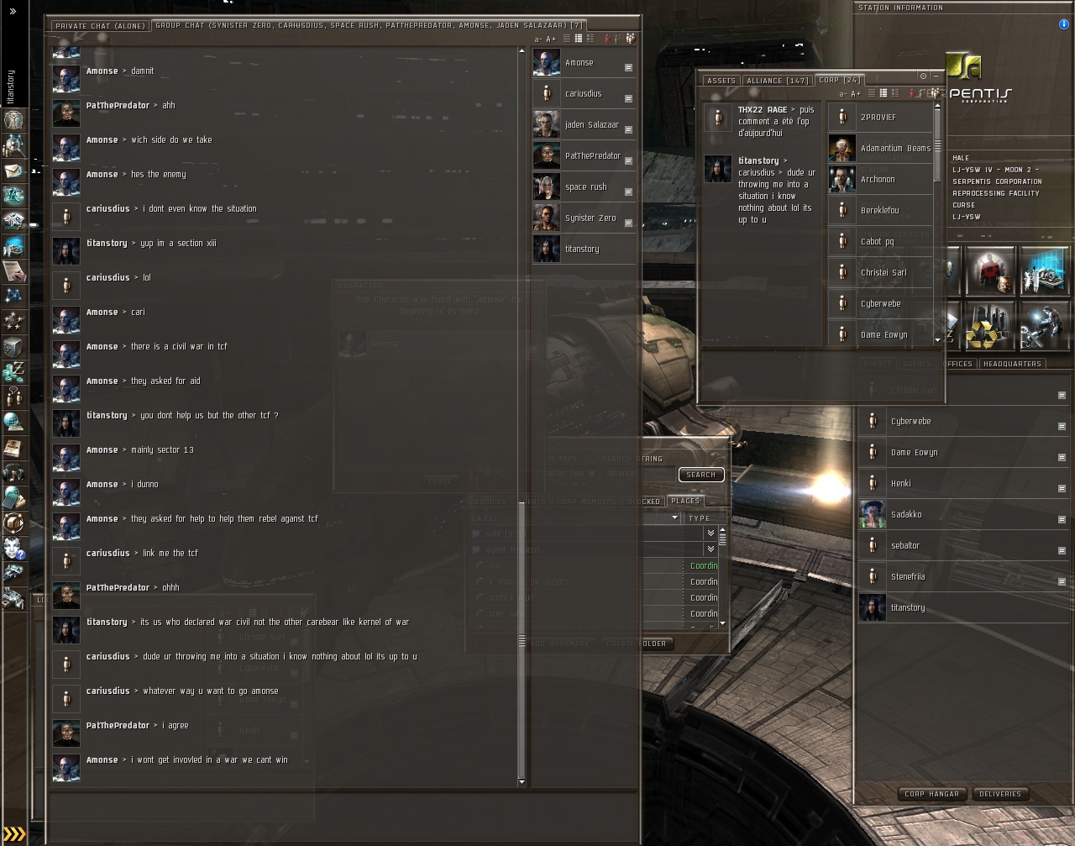Viewport: 1075px width, 846px height.
Task: Open the menu for station guest Sadakko
Action: point(1062,519)
